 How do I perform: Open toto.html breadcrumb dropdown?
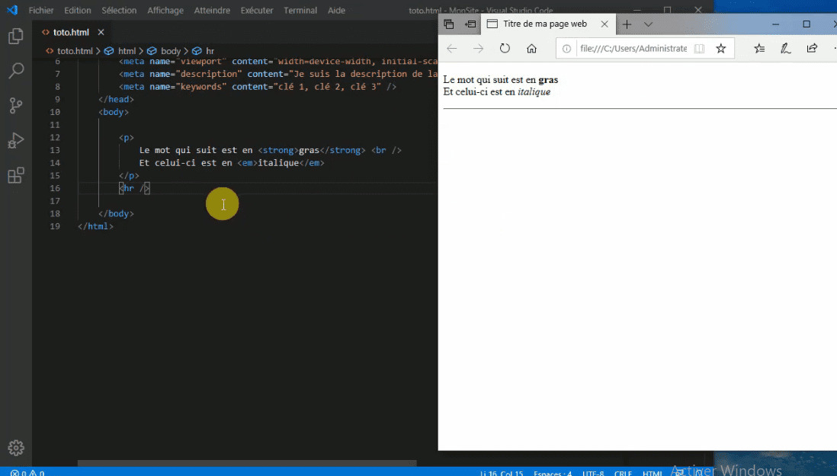pyautogui.click(x=69, y=51)
